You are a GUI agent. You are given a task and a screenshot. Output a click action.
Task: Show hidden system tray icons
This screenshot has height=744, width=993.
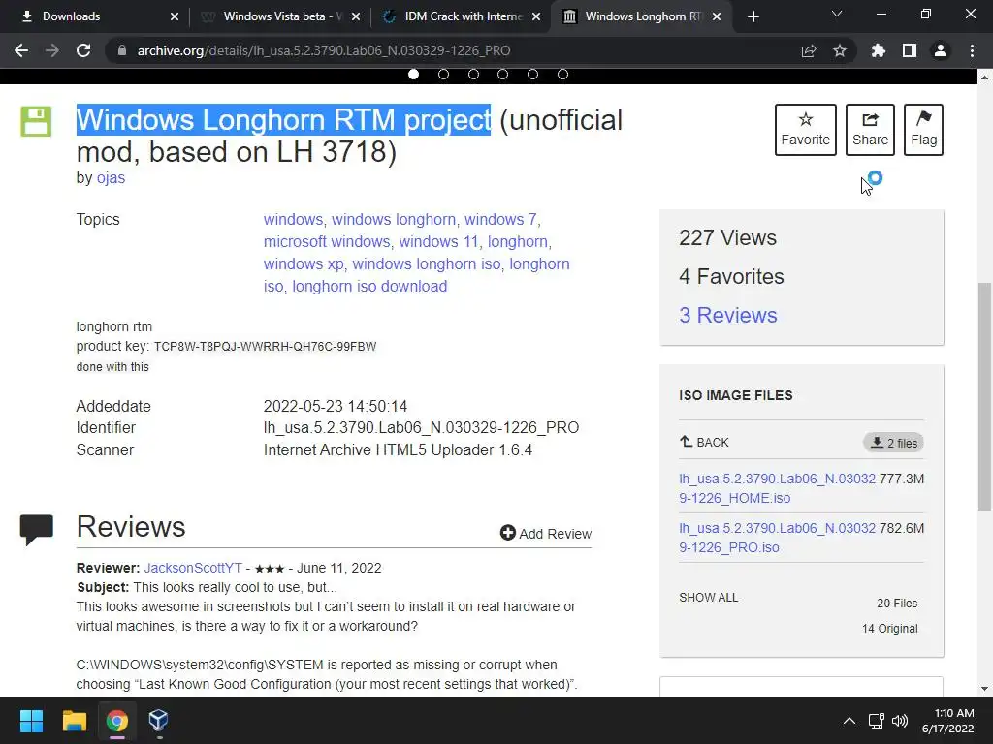849,721
